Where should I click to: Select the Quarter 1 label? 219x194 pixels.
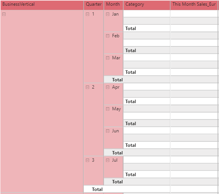[x=93, y=14]
